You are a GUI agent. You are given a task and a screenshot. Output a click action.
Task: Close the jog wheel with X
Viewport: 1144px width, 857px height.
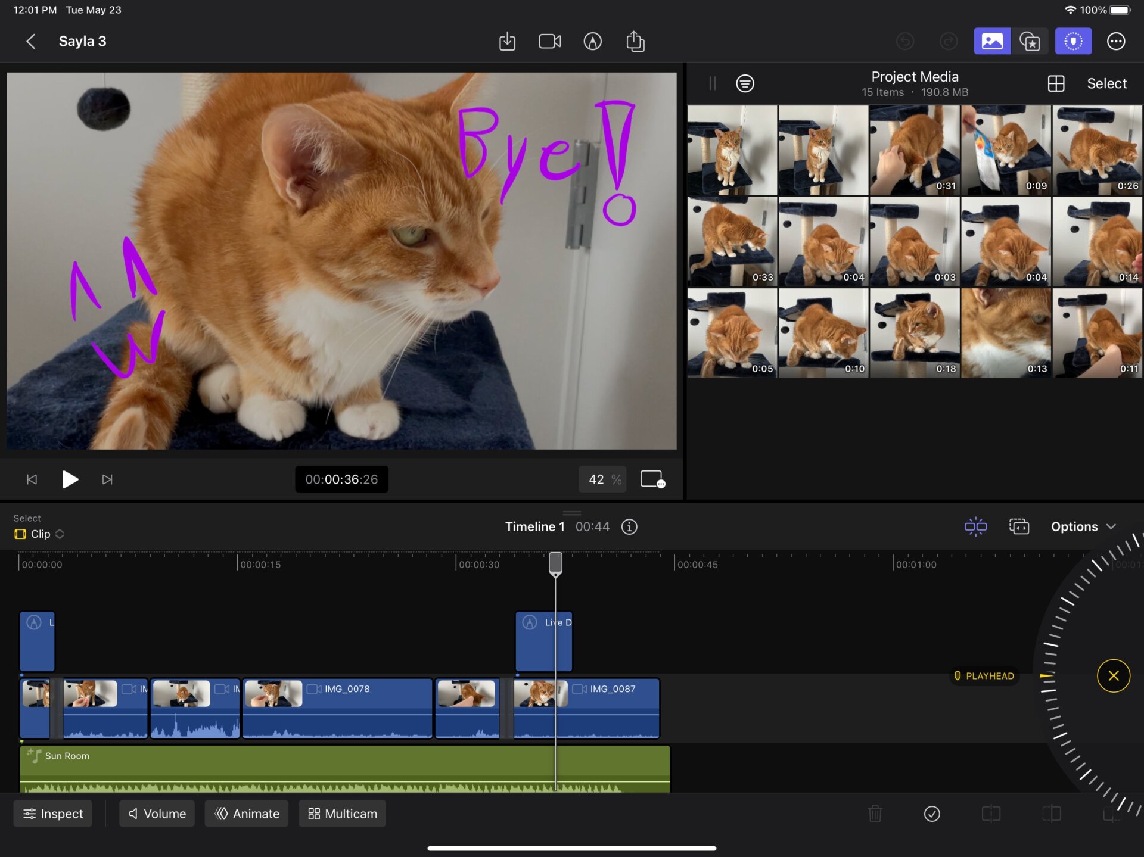(1113, 675)
